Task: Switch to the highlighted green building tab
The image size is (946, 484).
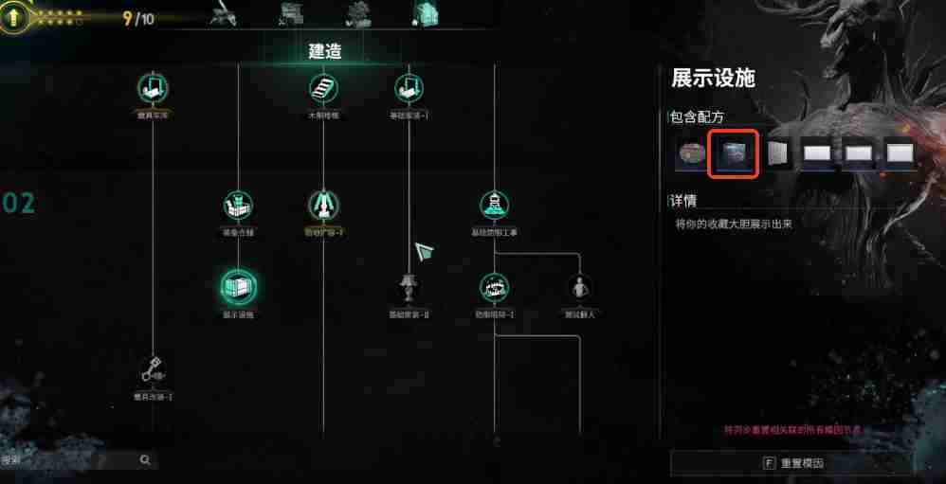Action: [x=426, y=13]
